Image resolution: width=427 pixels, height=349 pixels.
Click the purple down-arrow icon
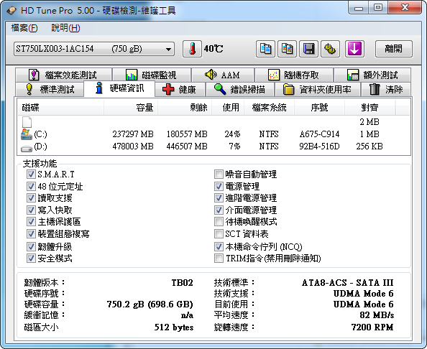coord(354,49)
